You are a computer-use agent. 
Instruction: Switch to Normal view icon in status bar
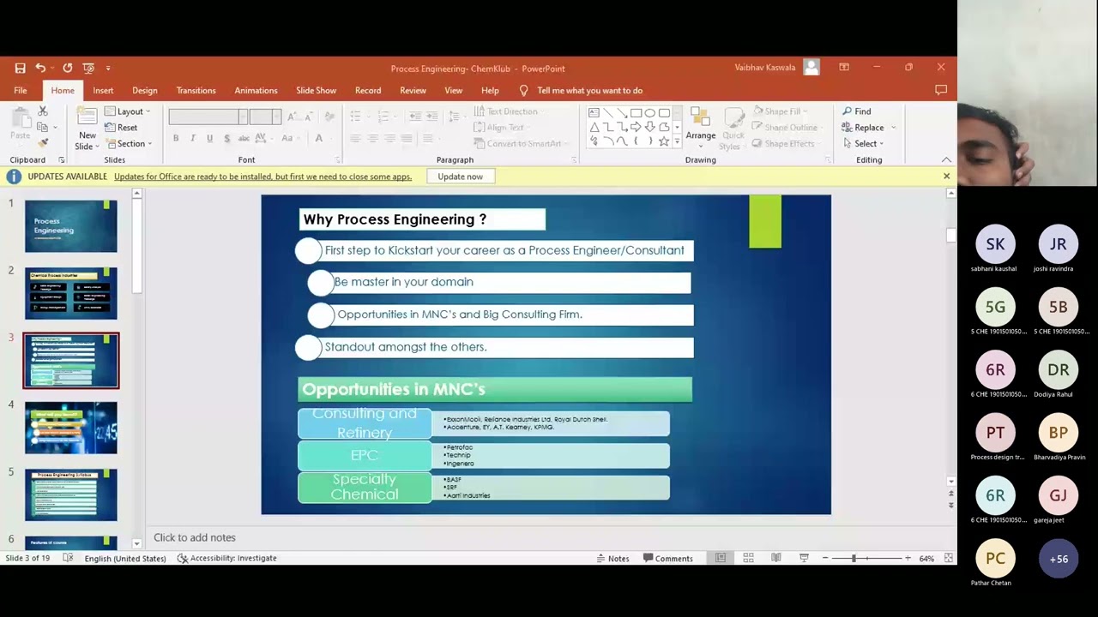point(721,558)
